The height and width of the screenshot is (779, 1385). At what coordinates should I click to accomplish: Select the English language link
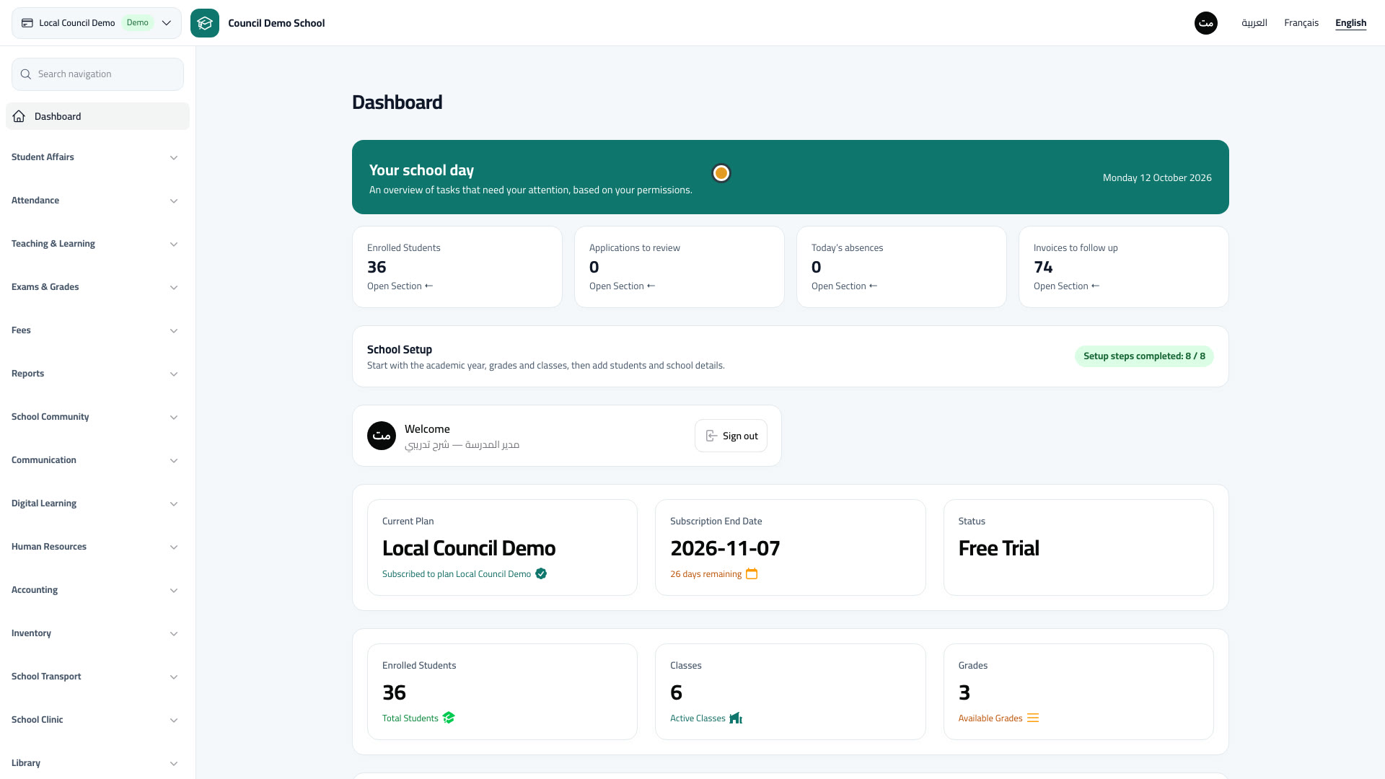1350,23
